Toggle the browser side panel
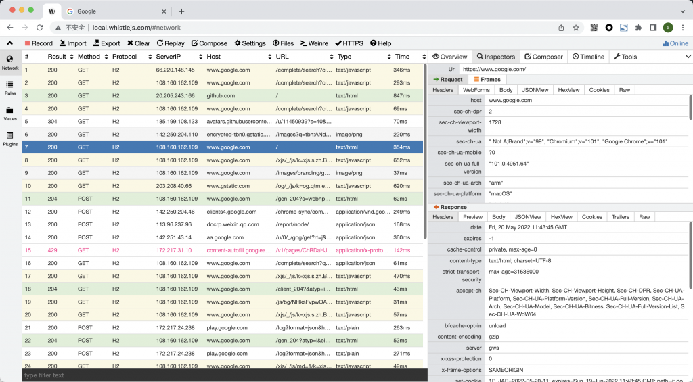The height and width of the screenshot is (382, 693). 654,28
